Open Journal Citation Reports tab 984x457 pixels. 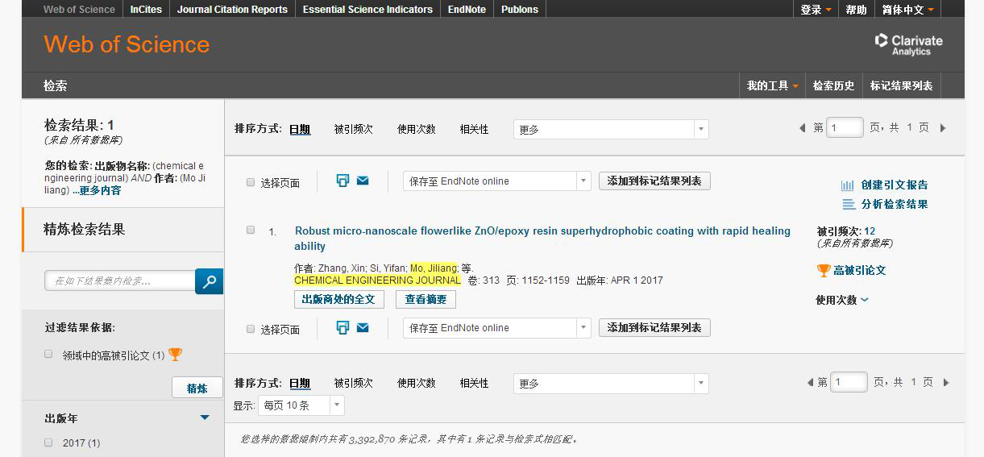(x=232, y=10)
